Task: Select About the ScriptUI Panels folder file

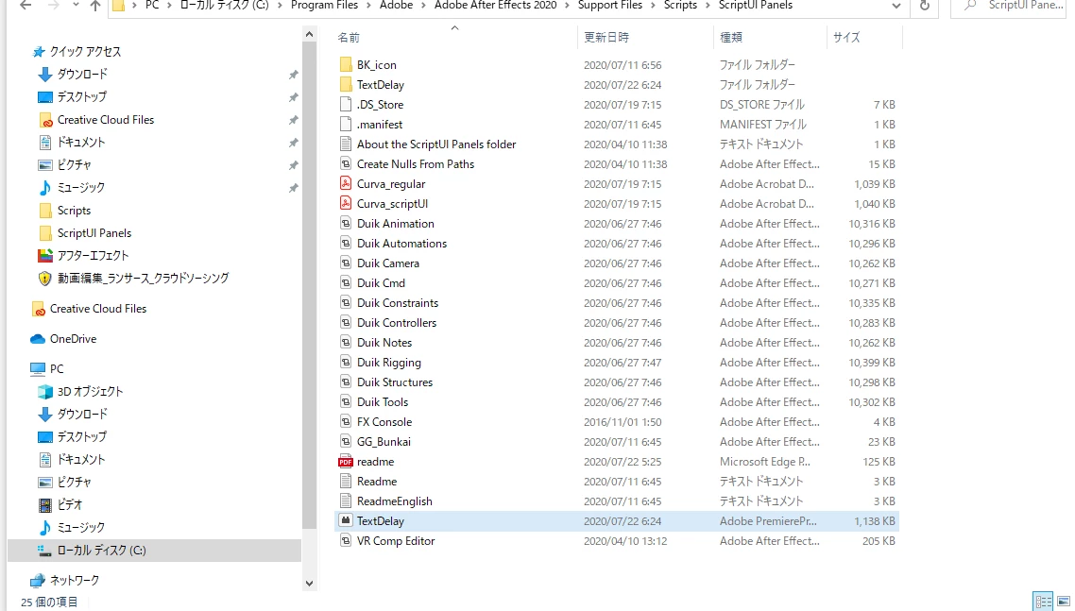Action: [x=436, y=144]
